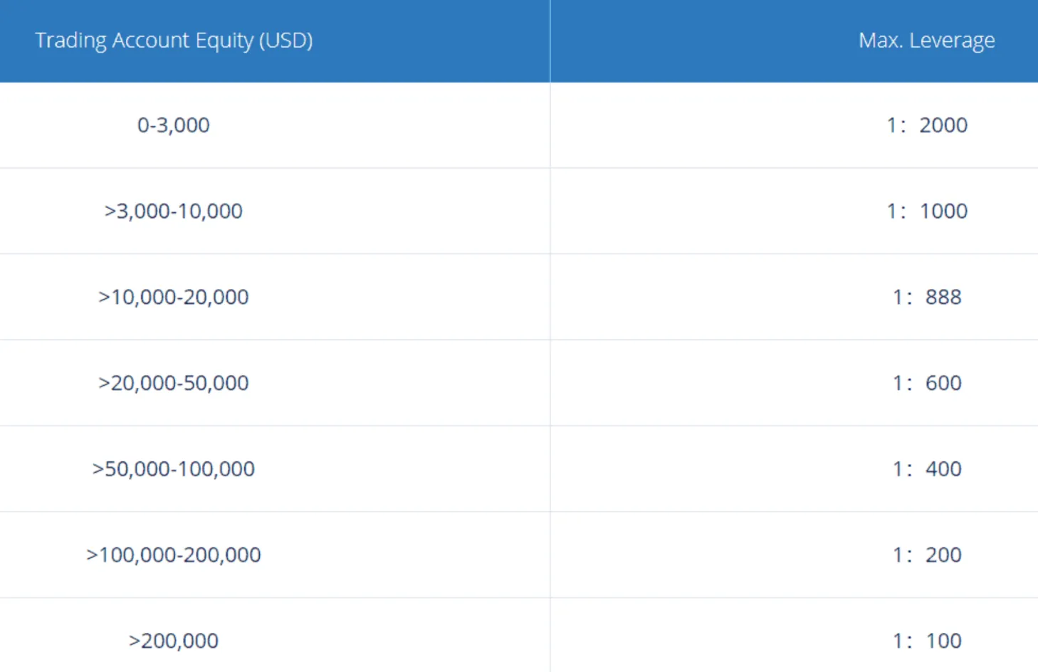Click the 1: 1000 leverage value

coord(927,211)
